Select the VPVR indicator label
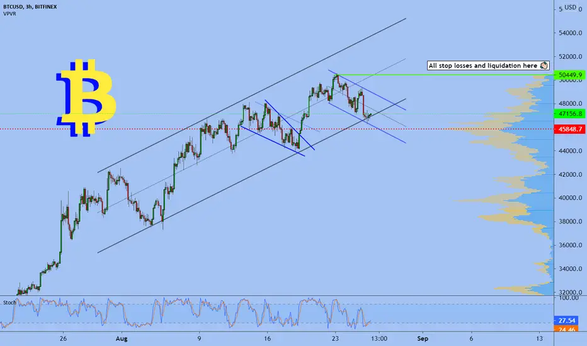Viewport: 587px width, 346px height. click(9, 14)
